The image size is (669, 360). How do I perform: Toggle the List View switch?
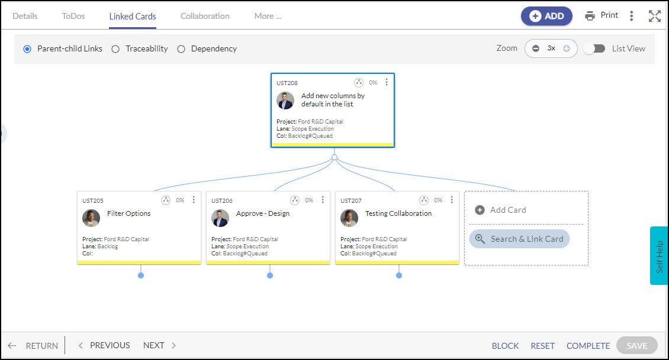[x=594, y=48]
